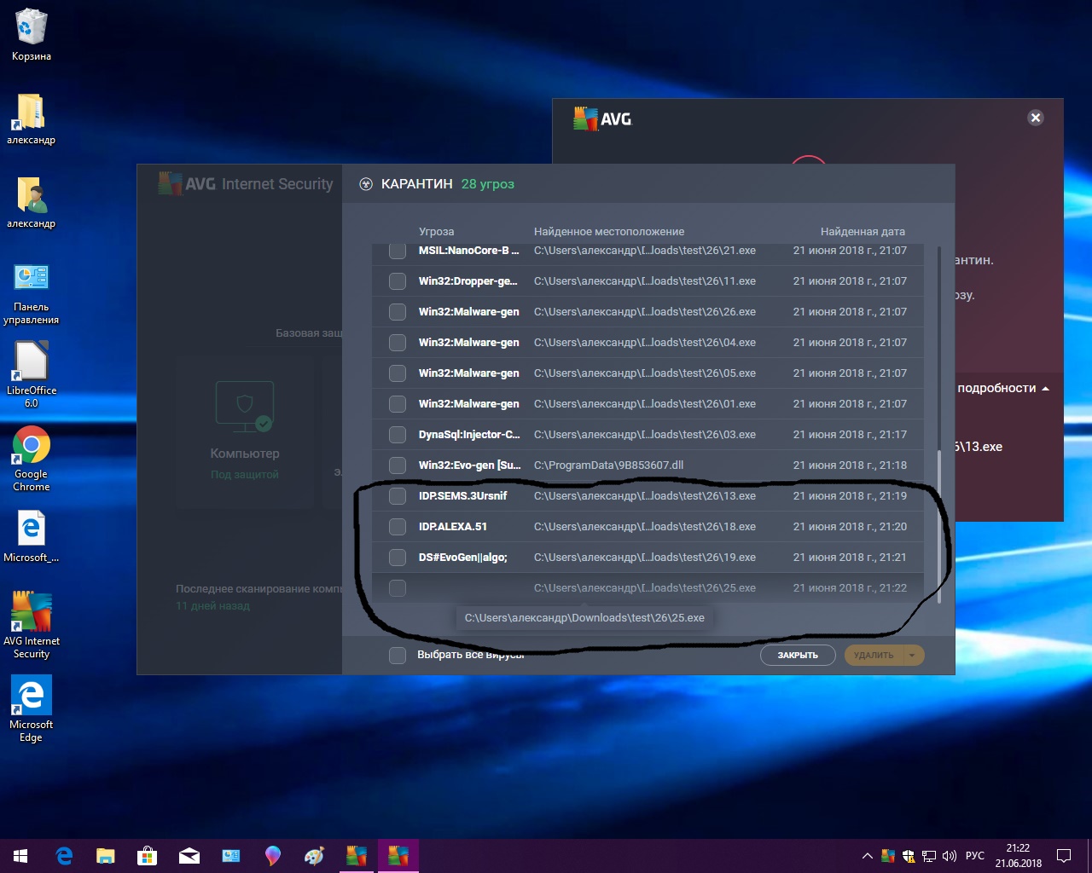Open Панель управления desktop icon
The width and height of the screenshot is (1092, 873).
[x=32, y=279]
